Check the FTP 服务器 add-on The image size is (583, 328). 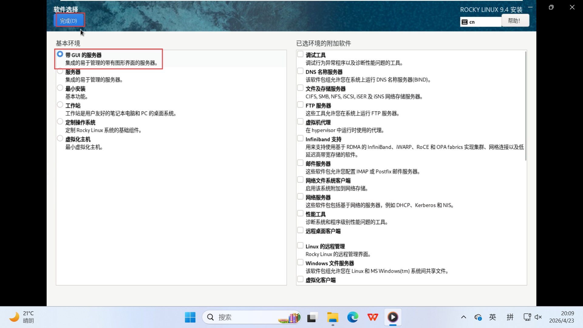300,105
